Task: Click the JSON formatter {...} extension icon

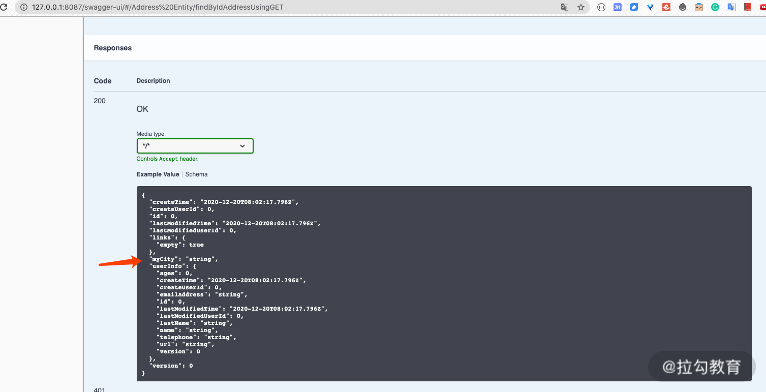Action: [601, 7]
